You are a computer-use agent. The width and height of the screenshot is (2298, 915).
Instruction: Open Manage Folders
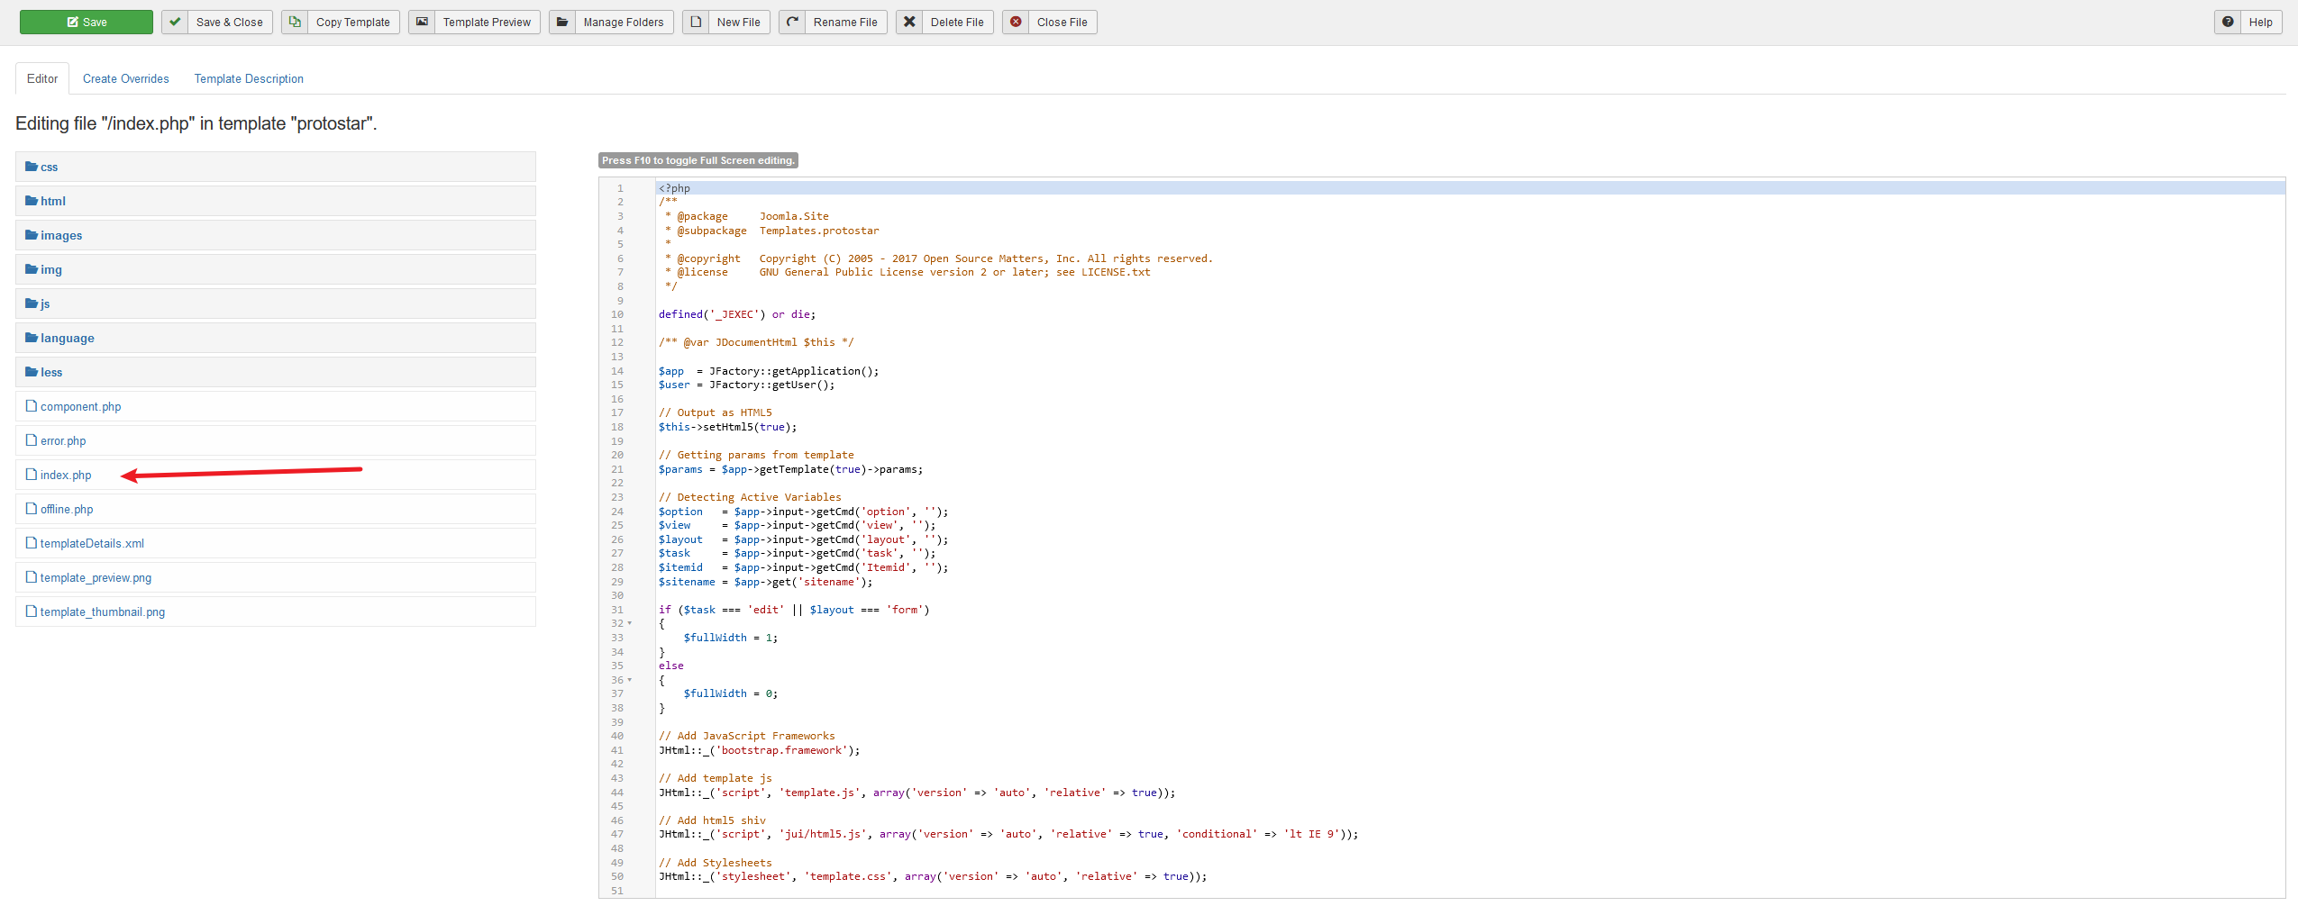point(611,23)
